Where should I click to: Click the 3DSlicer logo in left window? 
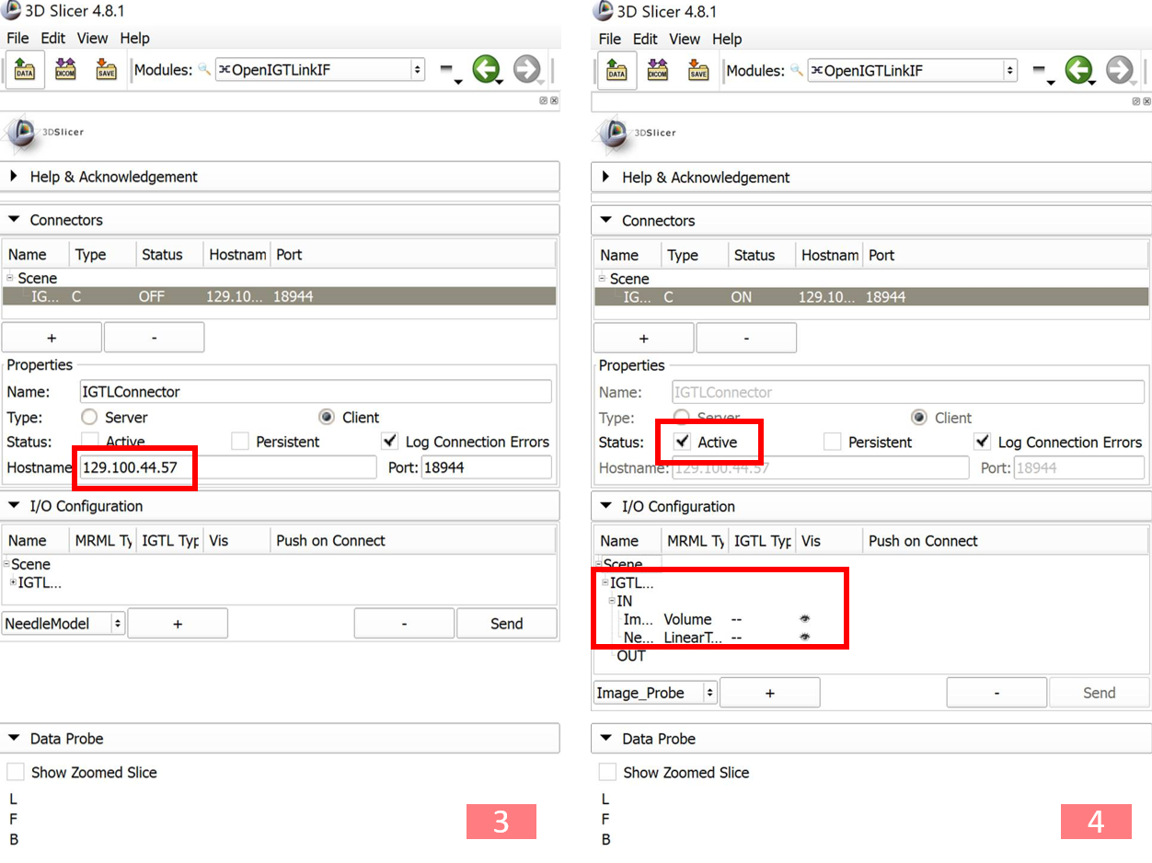pos(44,132)
